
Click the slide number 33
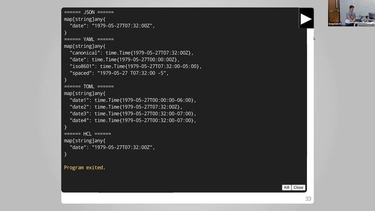(x=308, y=199)
